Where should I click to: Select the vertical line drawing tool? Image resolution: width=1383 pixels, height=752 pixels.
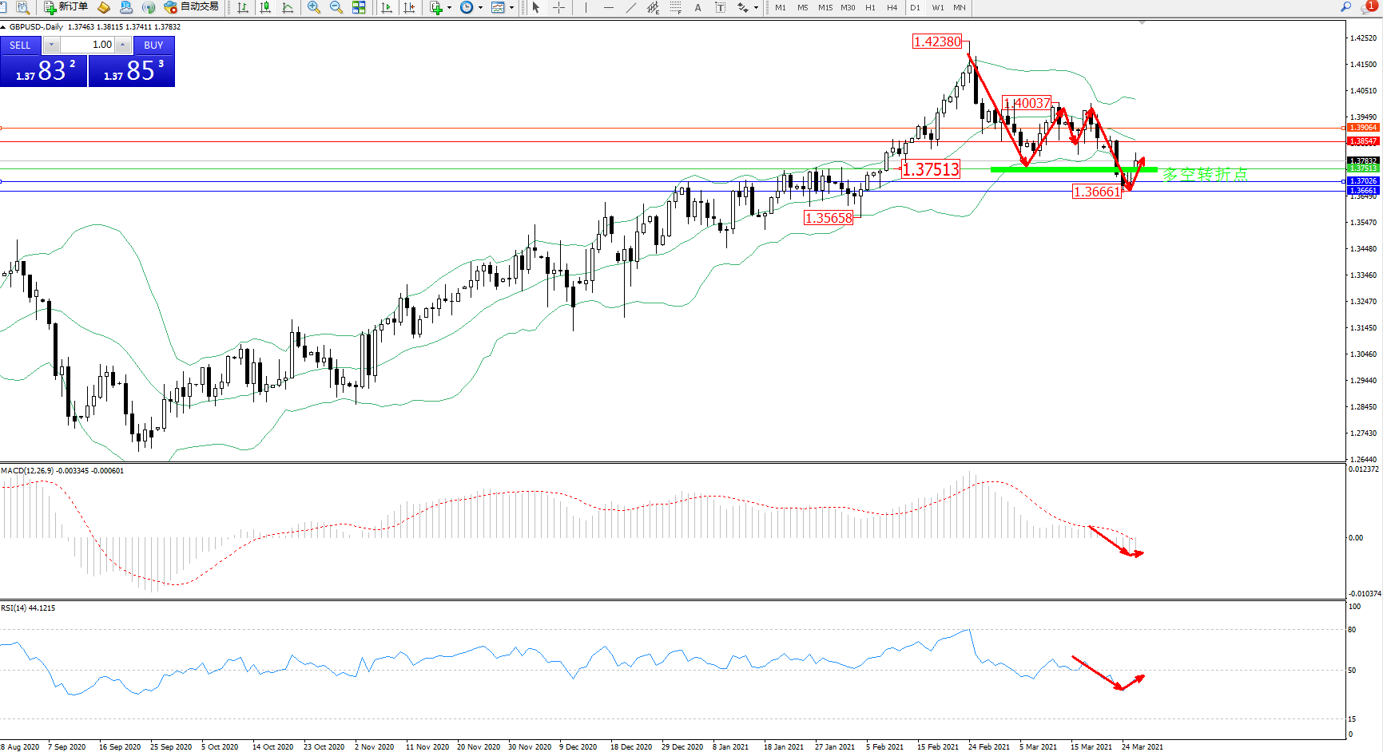point(586,7)
